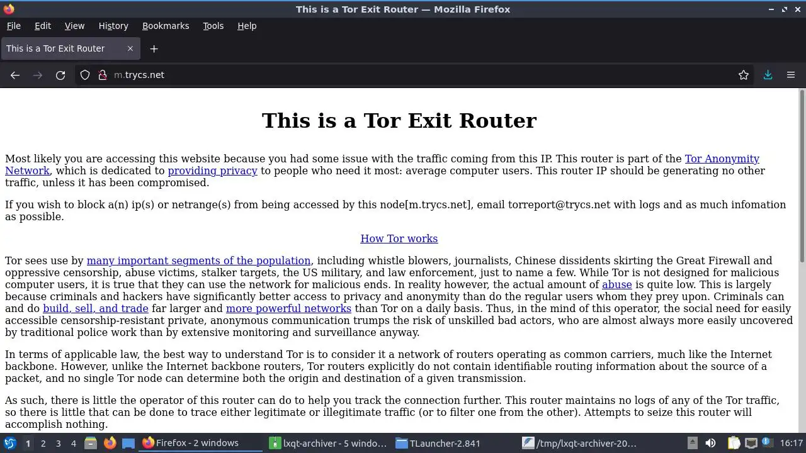Open the 'more powerful networks' link
Viewport: 806px width, 453px height.
(x=288, y=308)
